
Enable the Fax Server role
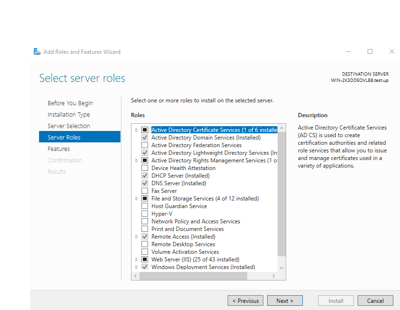click(x=145, y=191)
